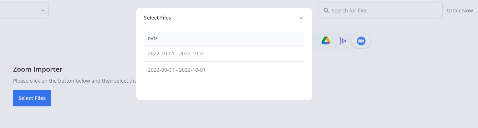Screen dimensions: 478x128
Task: Pick the 2022-09-01 - 2022-10-01 date range
Action: (224, 70)
